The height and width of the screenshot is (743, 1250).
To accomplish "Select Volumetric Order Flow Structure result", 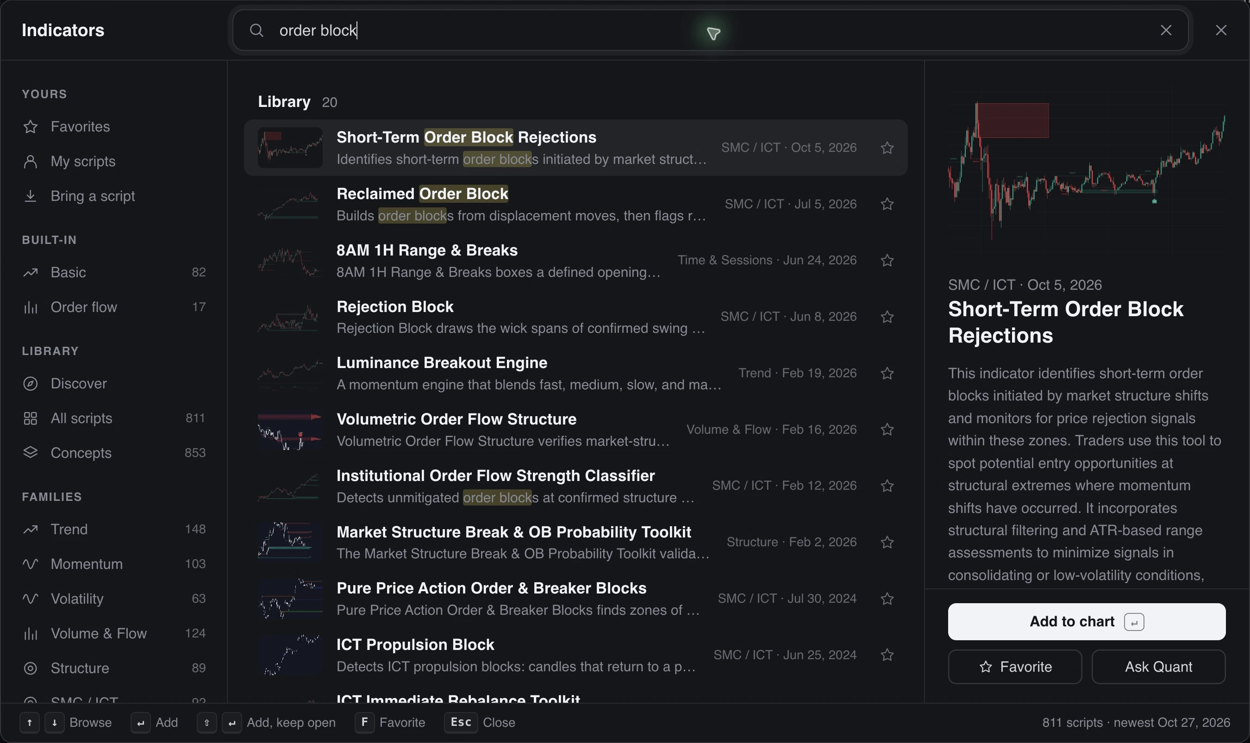I will [575, 430].
